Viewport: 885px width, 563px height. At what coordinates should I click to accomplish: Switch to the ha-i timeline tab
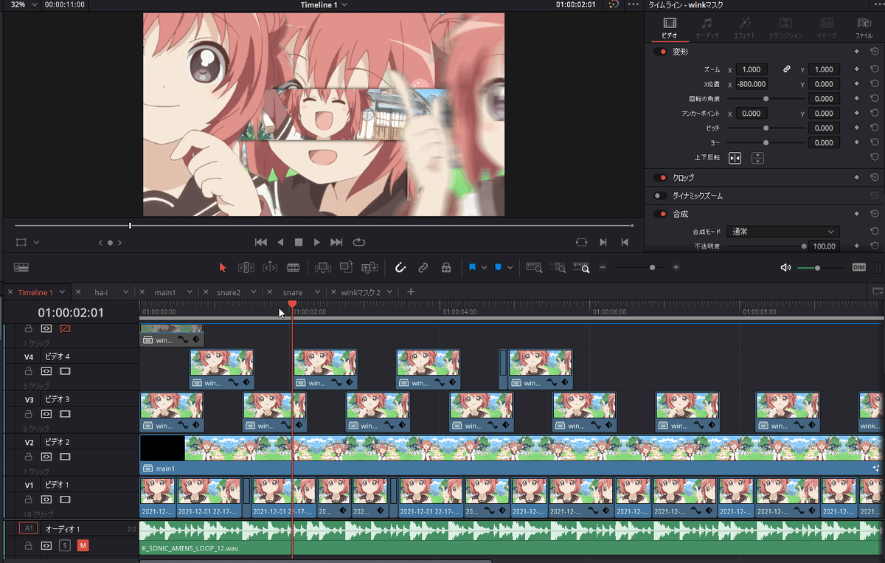click(101, 292)
